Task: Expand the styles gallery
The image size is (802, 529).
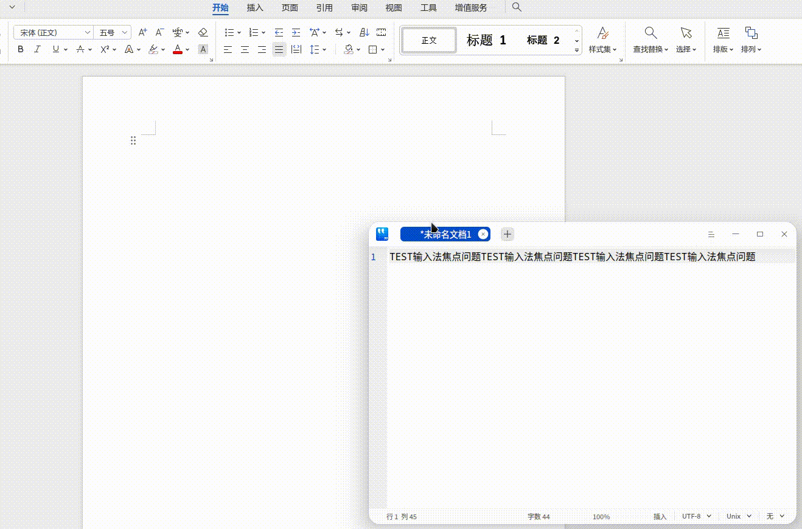Action: [577, 50]
